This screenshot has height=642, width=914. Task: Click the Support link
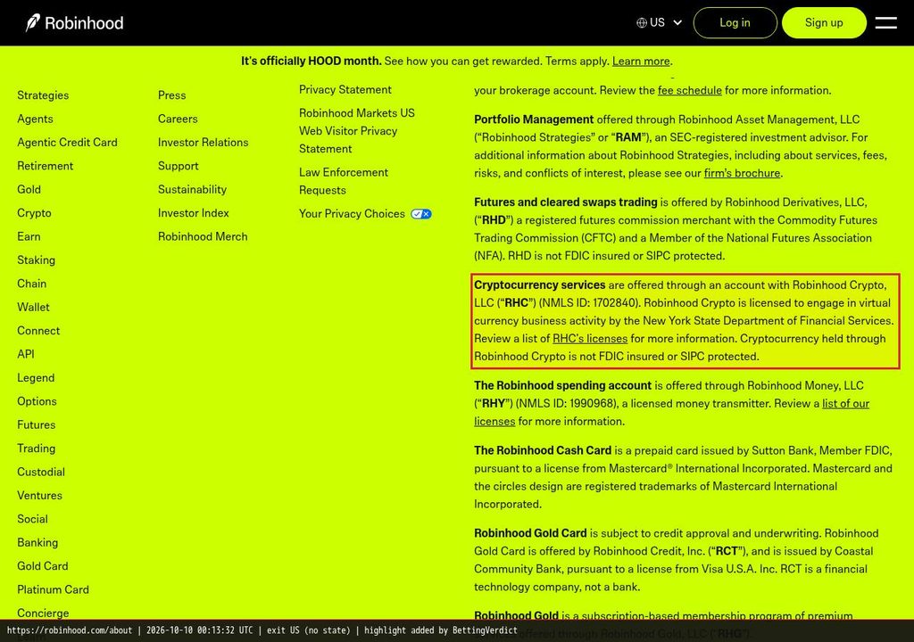tap(179, 166)
